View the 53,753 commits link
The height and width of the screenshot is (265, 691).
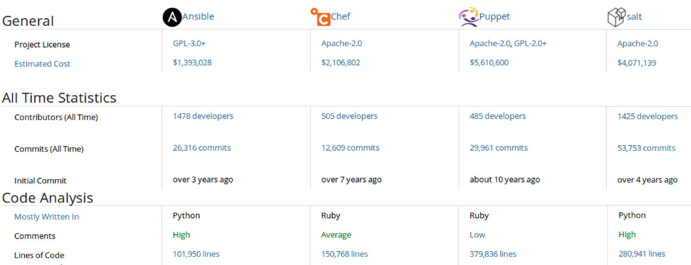tap(646, 148)
